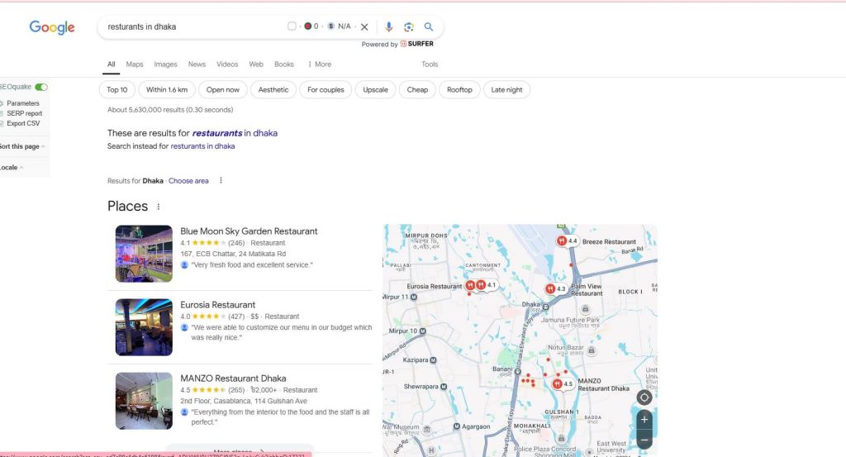Search instead for 'resturants in dhaka'
This screenshot has height=457, width=846.
click(x=202, y=146)
